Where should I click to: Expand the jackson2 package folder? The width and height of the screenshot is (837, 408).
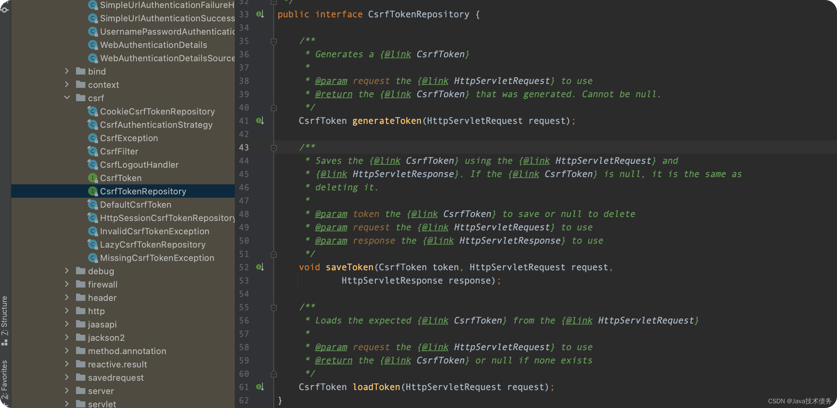tap(67, 337)
